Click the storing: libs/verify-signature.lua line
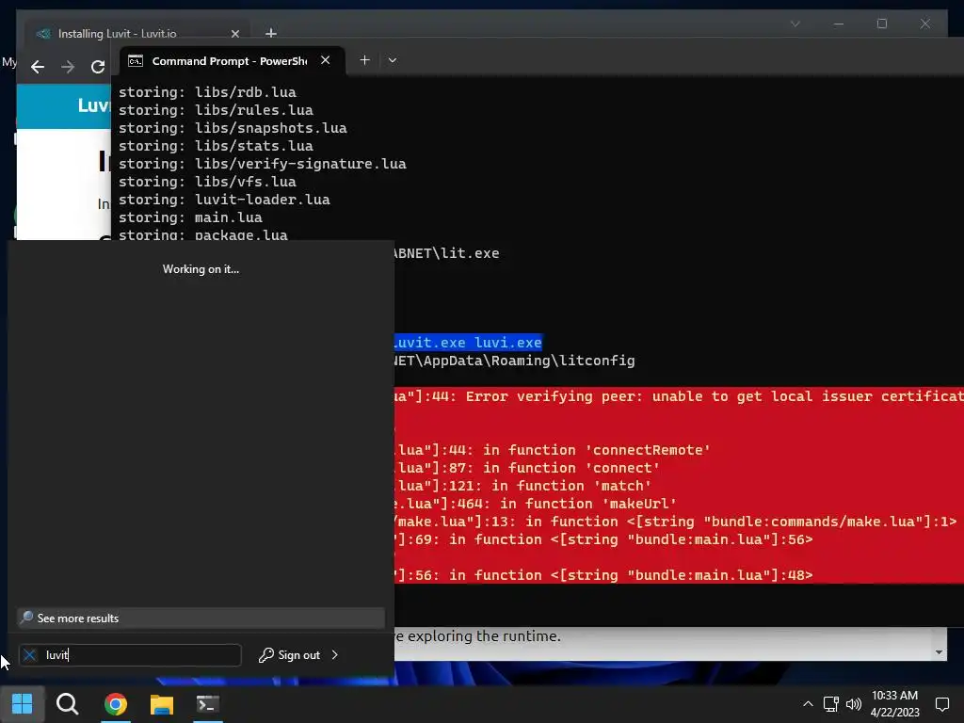964x723 pixels. point(262,164)
